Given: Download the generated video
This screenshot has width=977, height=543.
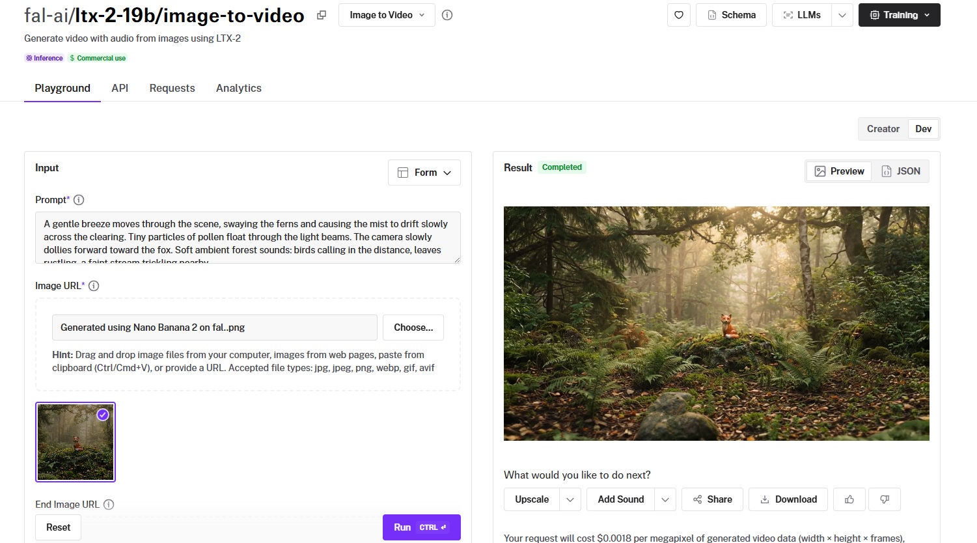Looking at the screenshot, I should [x=788, y=499].
